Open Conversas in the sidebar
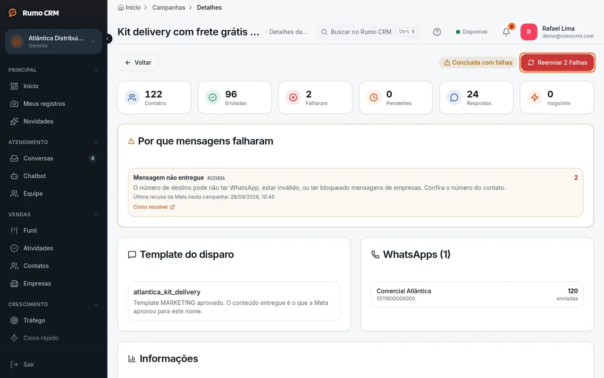 tap(53, 158)
